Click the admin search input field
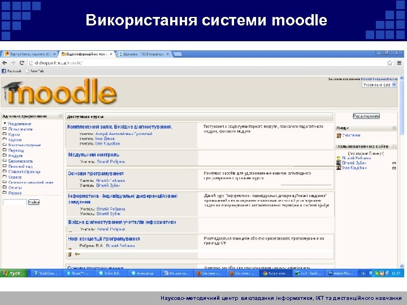 point(15,202)
